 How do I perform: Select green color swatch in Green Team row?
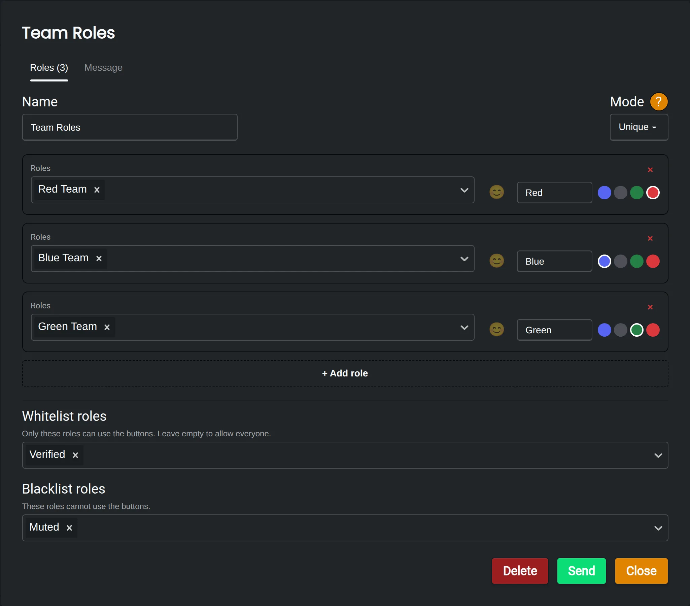(637, 330)
